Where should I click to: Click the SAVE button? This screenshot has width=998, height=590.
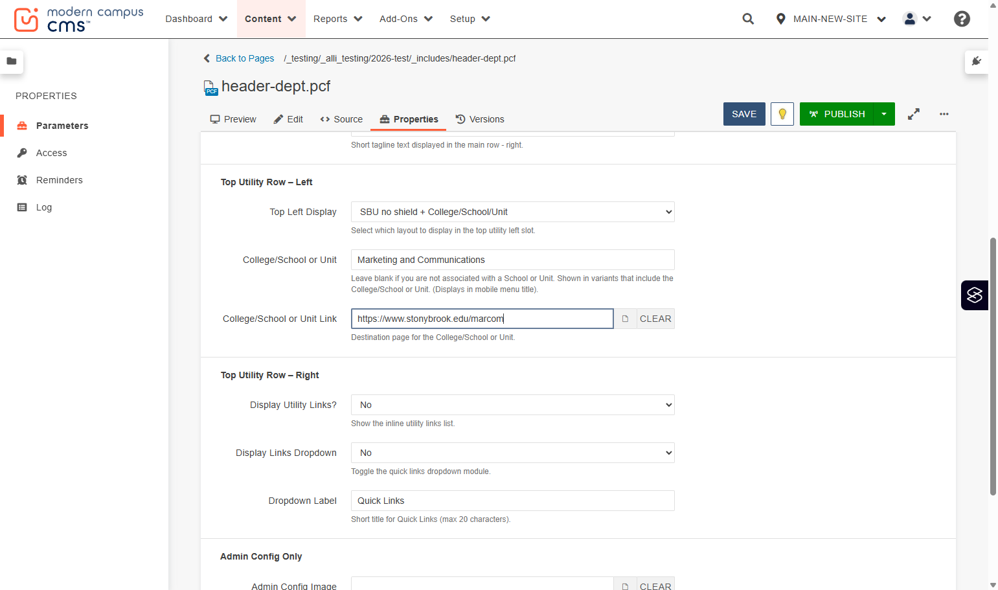pyautogui.click(x=744, y=114)
